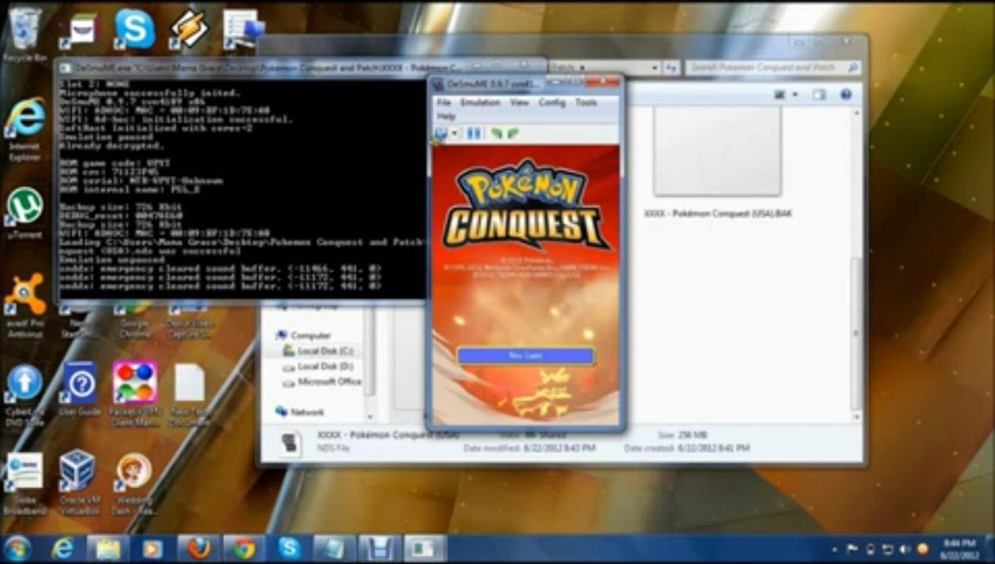This screenshot has height=564, width=995.
Task: Click the right green rotate icon in DeSmuME
Action: click(512, 134)
